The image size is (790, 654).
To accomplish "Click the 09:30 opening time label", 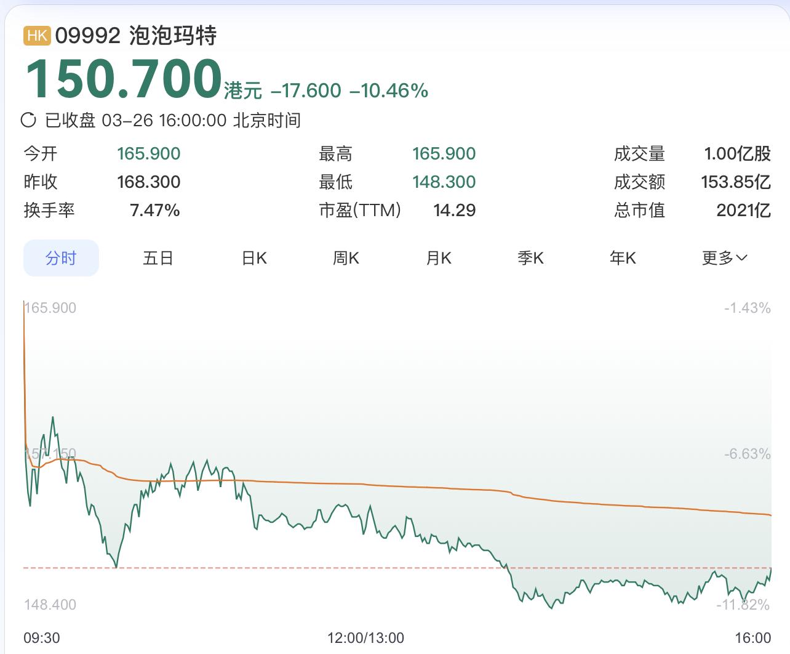I will point(42,638).
